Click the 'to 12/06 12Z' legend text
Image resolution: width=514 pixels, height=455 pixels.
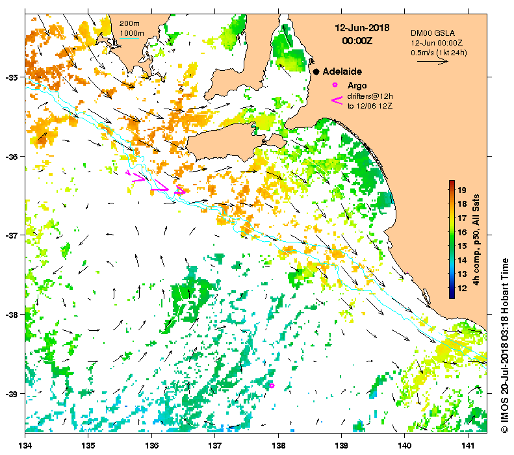click(370, 106)
